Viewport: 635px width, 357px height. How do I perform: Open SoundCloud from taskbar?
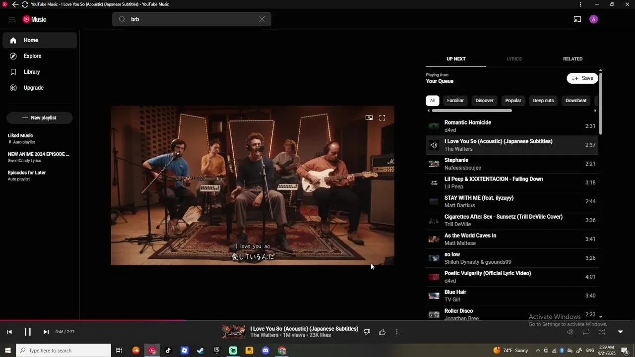pyautogui.click(x=135, y=351)
